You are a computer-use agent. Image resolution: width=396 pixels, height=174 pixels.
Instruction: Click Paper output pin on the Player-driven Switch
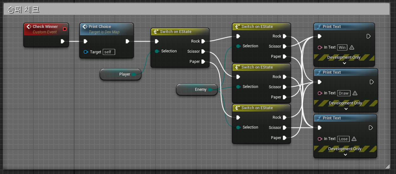[203, 62]
